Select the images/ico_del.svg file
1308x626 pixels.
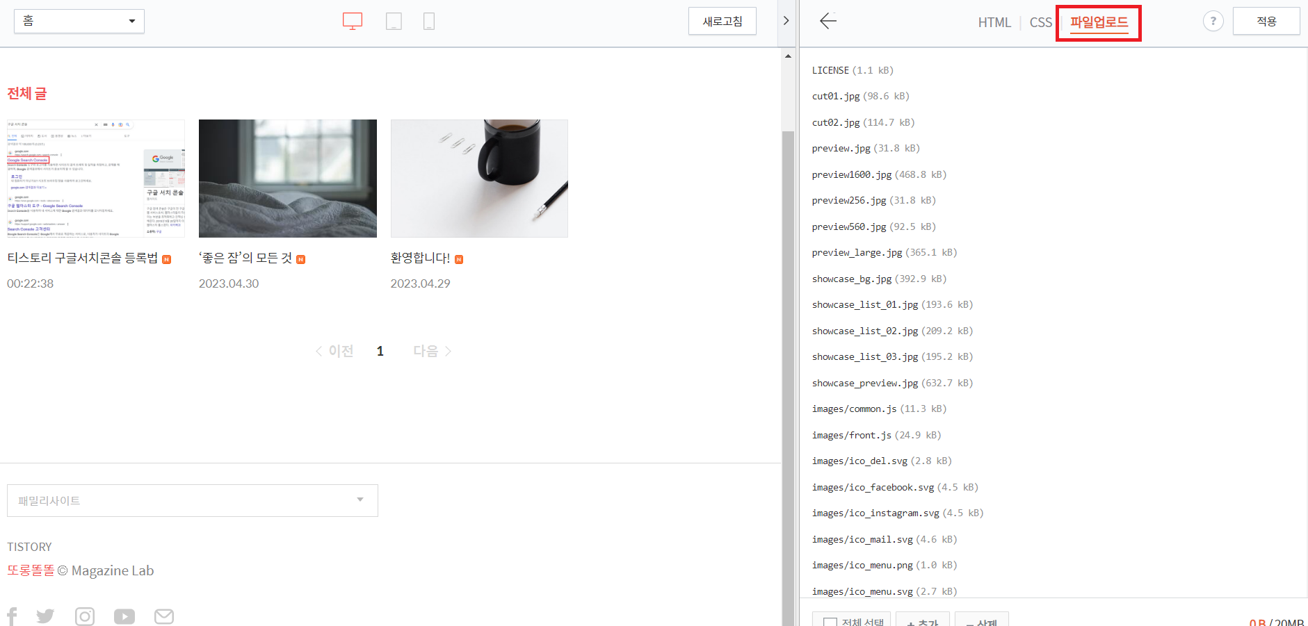(x=882, y=461)
